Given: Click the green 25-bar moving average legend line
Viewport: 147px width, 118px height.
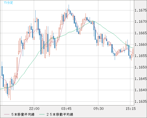Looking at the screenshot, I should (42, 114).
